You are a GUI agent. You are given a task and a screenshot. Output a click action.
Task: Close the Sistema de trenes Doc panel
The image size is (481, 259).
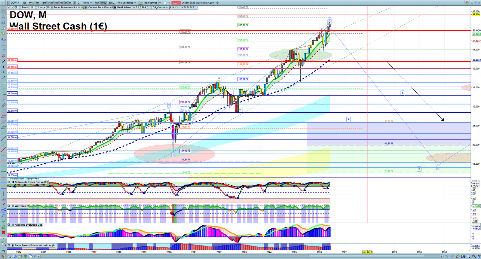tap(9, 182)
